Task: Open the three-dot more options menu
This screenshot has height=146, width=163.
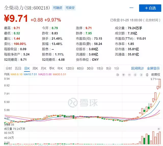Action: click(x=131, y=8)
